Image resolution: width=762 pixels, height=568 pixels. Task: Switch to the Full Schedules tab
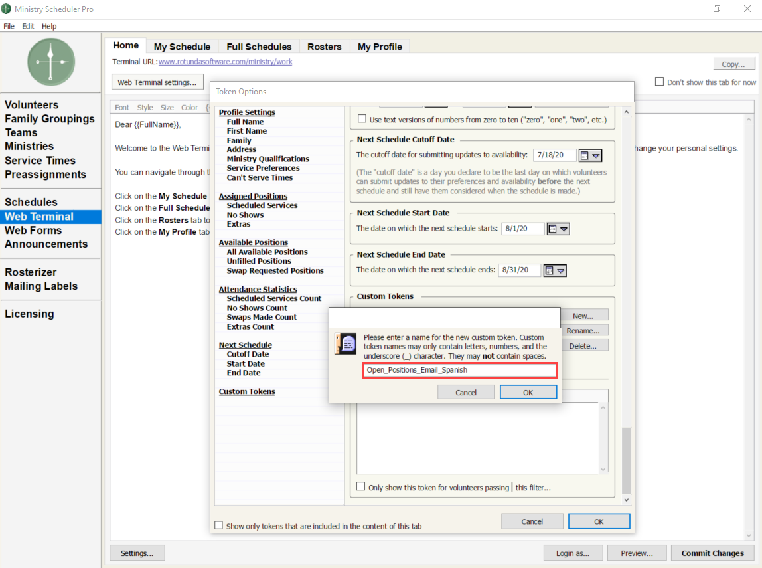click(259, 47)
